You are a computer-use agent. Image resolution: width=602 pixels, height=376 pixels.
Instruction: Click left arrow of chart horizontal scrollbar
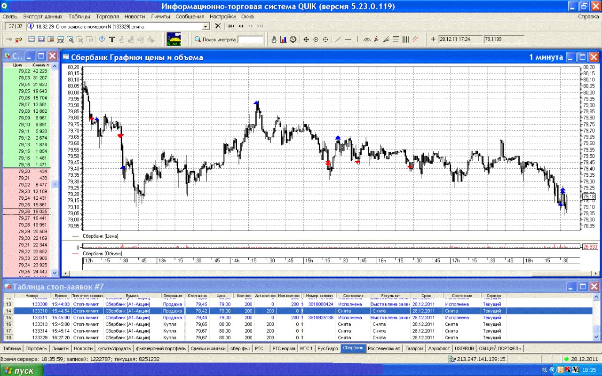coord(65,273)
